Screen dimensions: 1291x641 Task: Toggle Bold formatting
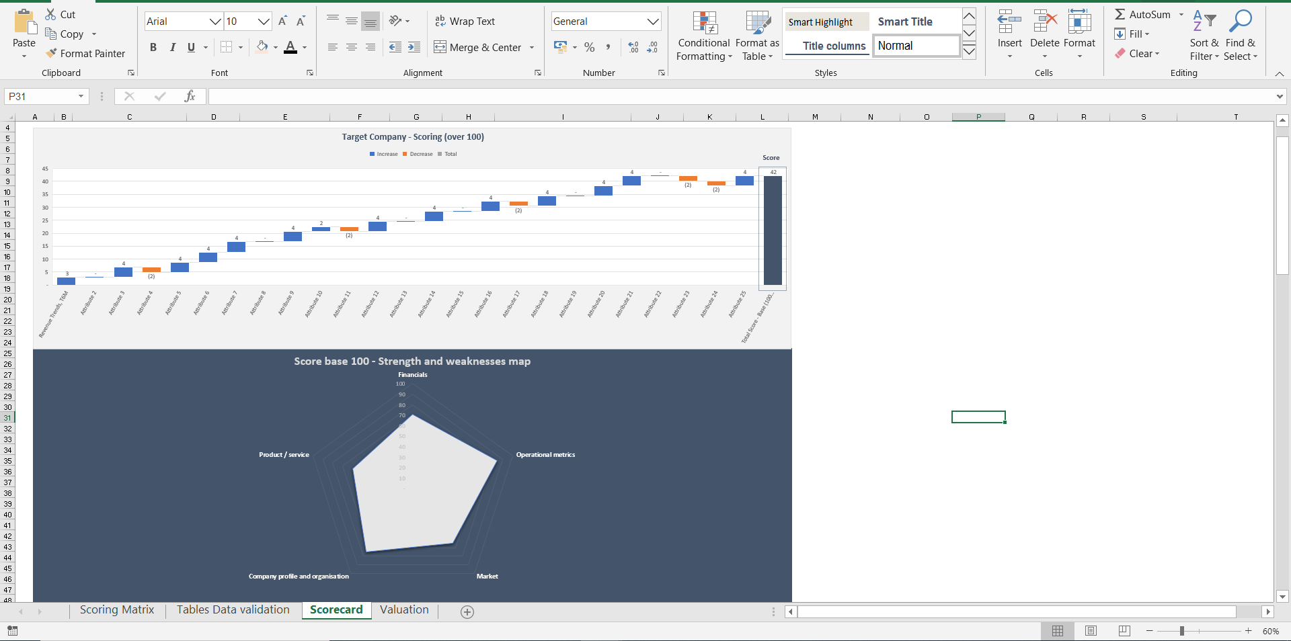pos(153,47)
